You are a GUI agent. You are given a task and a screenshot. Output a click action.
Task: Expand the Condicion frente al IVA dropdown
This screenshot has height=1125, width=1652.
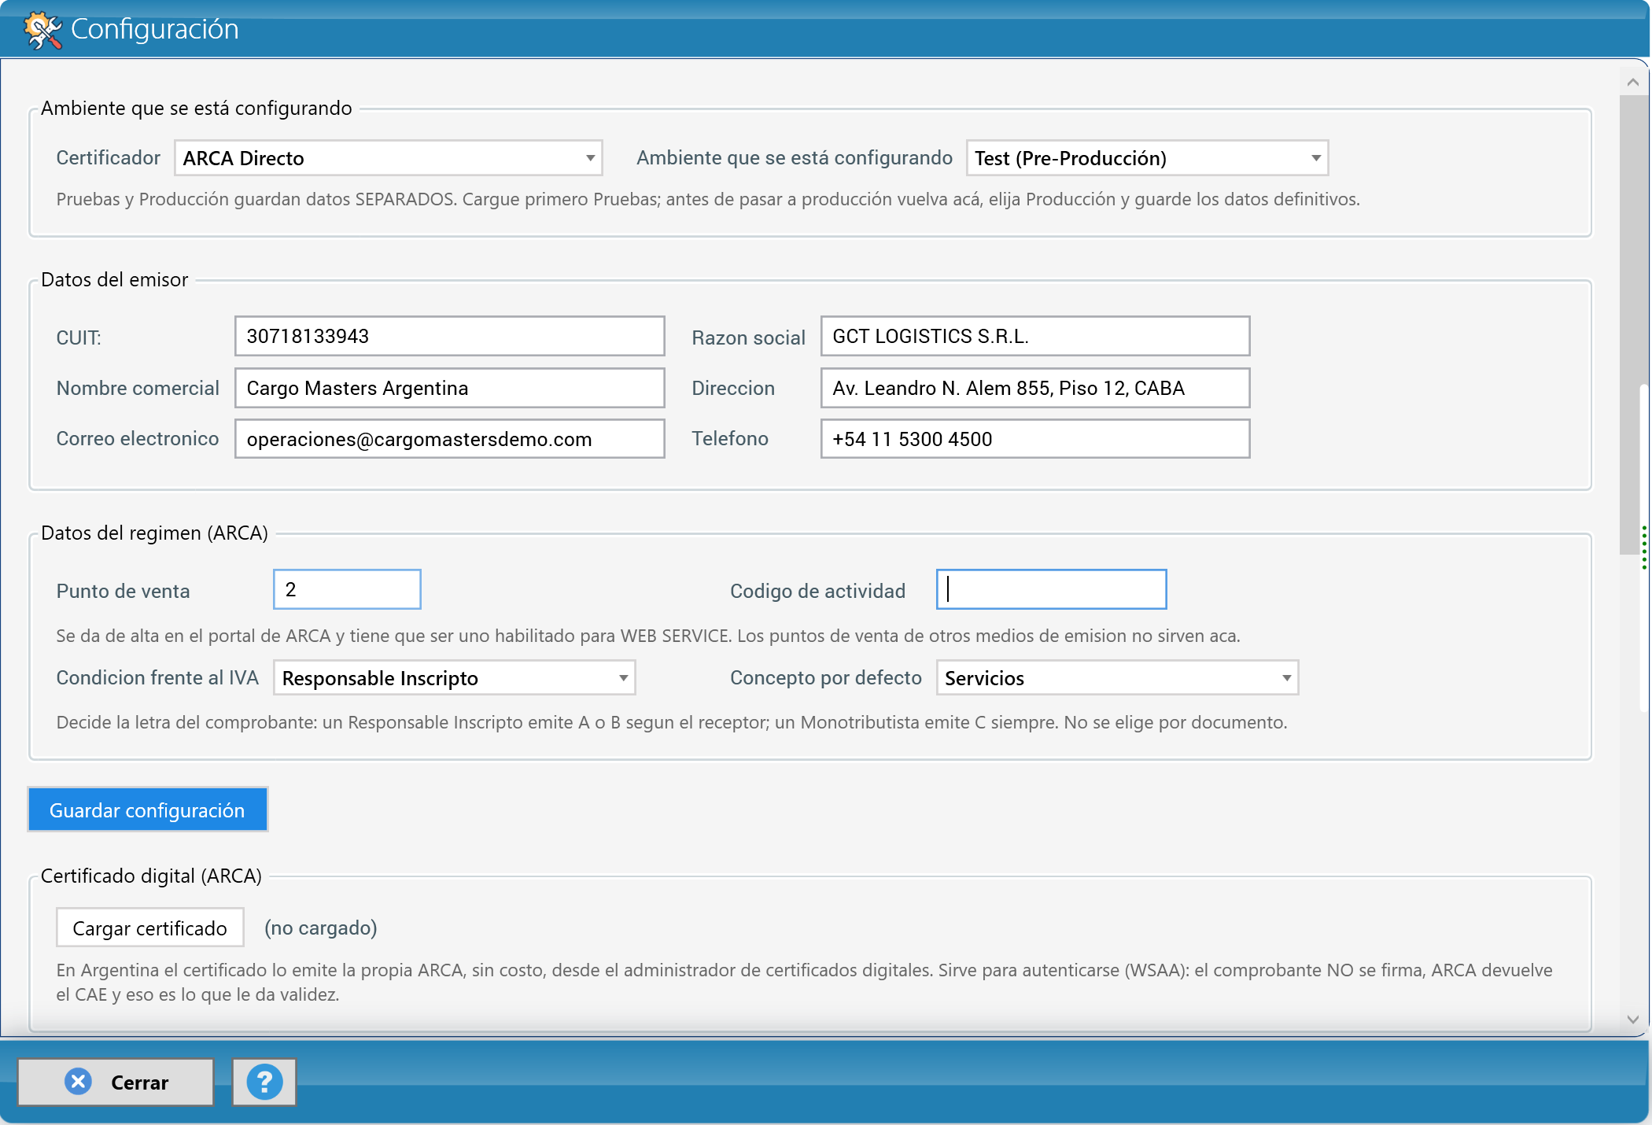[455, 677]
